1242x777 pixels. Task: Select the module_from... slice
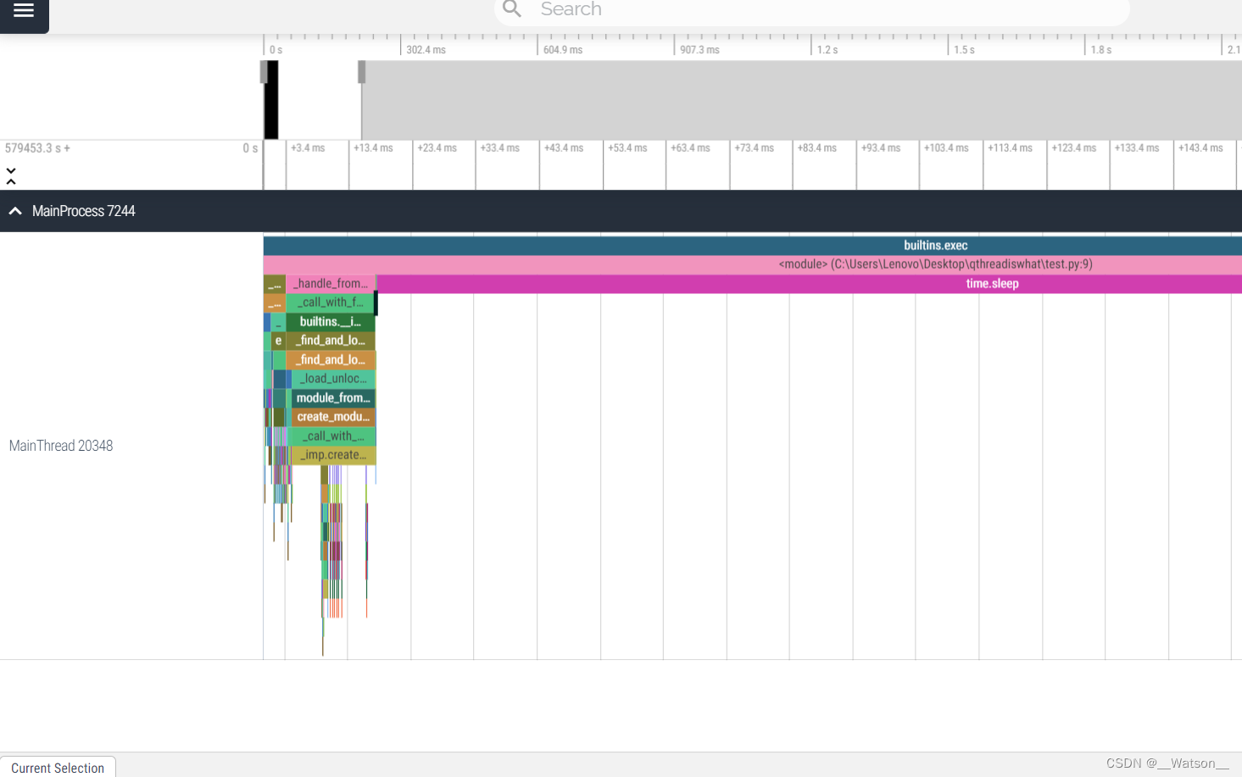tap(333, 398)
